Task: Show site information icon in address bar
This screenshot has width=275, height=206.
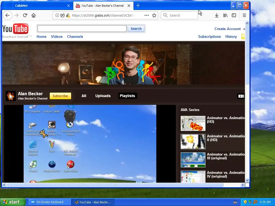Action: (57, 15)
